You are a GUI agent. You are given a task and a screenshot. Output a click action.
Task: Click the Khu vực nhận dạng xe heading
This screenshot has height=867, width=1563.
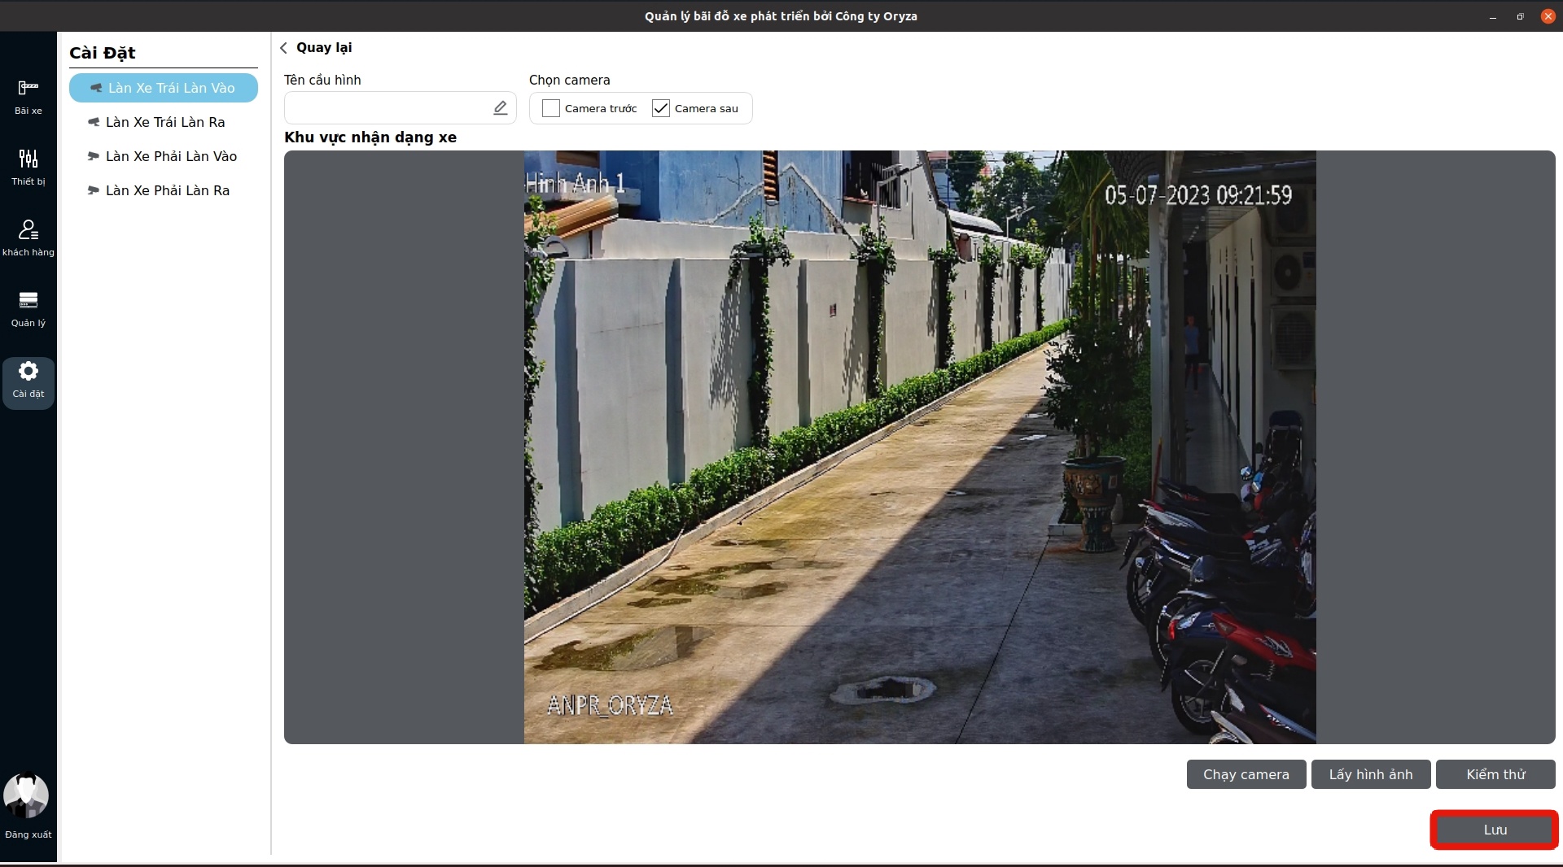[x=370, y=137]
